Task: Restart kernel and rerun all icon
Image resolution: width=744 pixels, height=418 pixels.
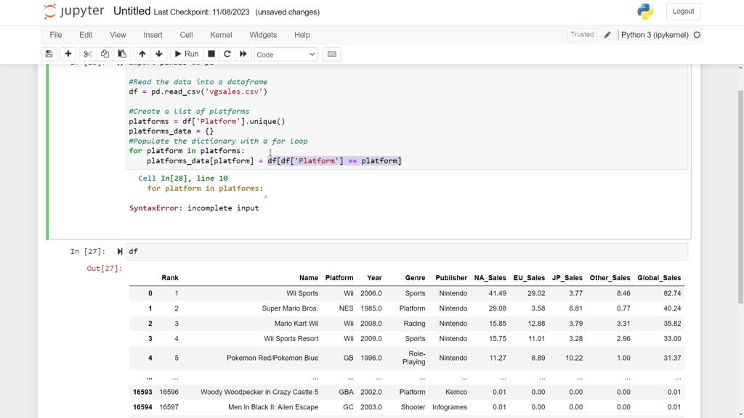Action: [243, 54]
